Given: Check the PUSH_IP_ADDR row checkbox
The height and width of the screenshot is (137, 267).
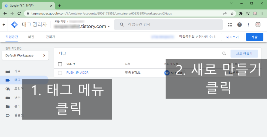Looking at the screenshot, I should pyautogui.click(x=60, y=73).
